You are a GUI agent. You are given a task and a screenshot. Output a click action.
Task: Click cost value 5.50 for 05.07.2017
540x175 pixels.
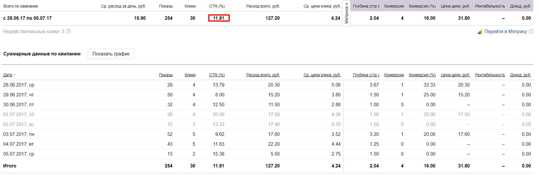point(275,154)
